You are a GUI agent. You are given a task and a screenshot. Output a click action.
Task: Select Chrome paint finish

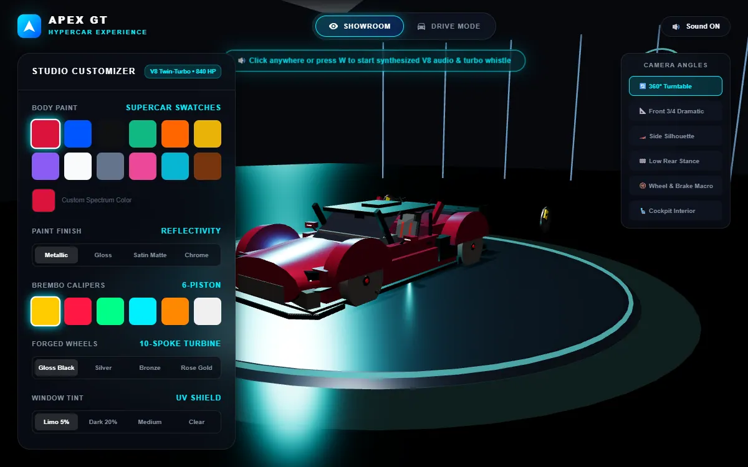(x=196, y=255)
